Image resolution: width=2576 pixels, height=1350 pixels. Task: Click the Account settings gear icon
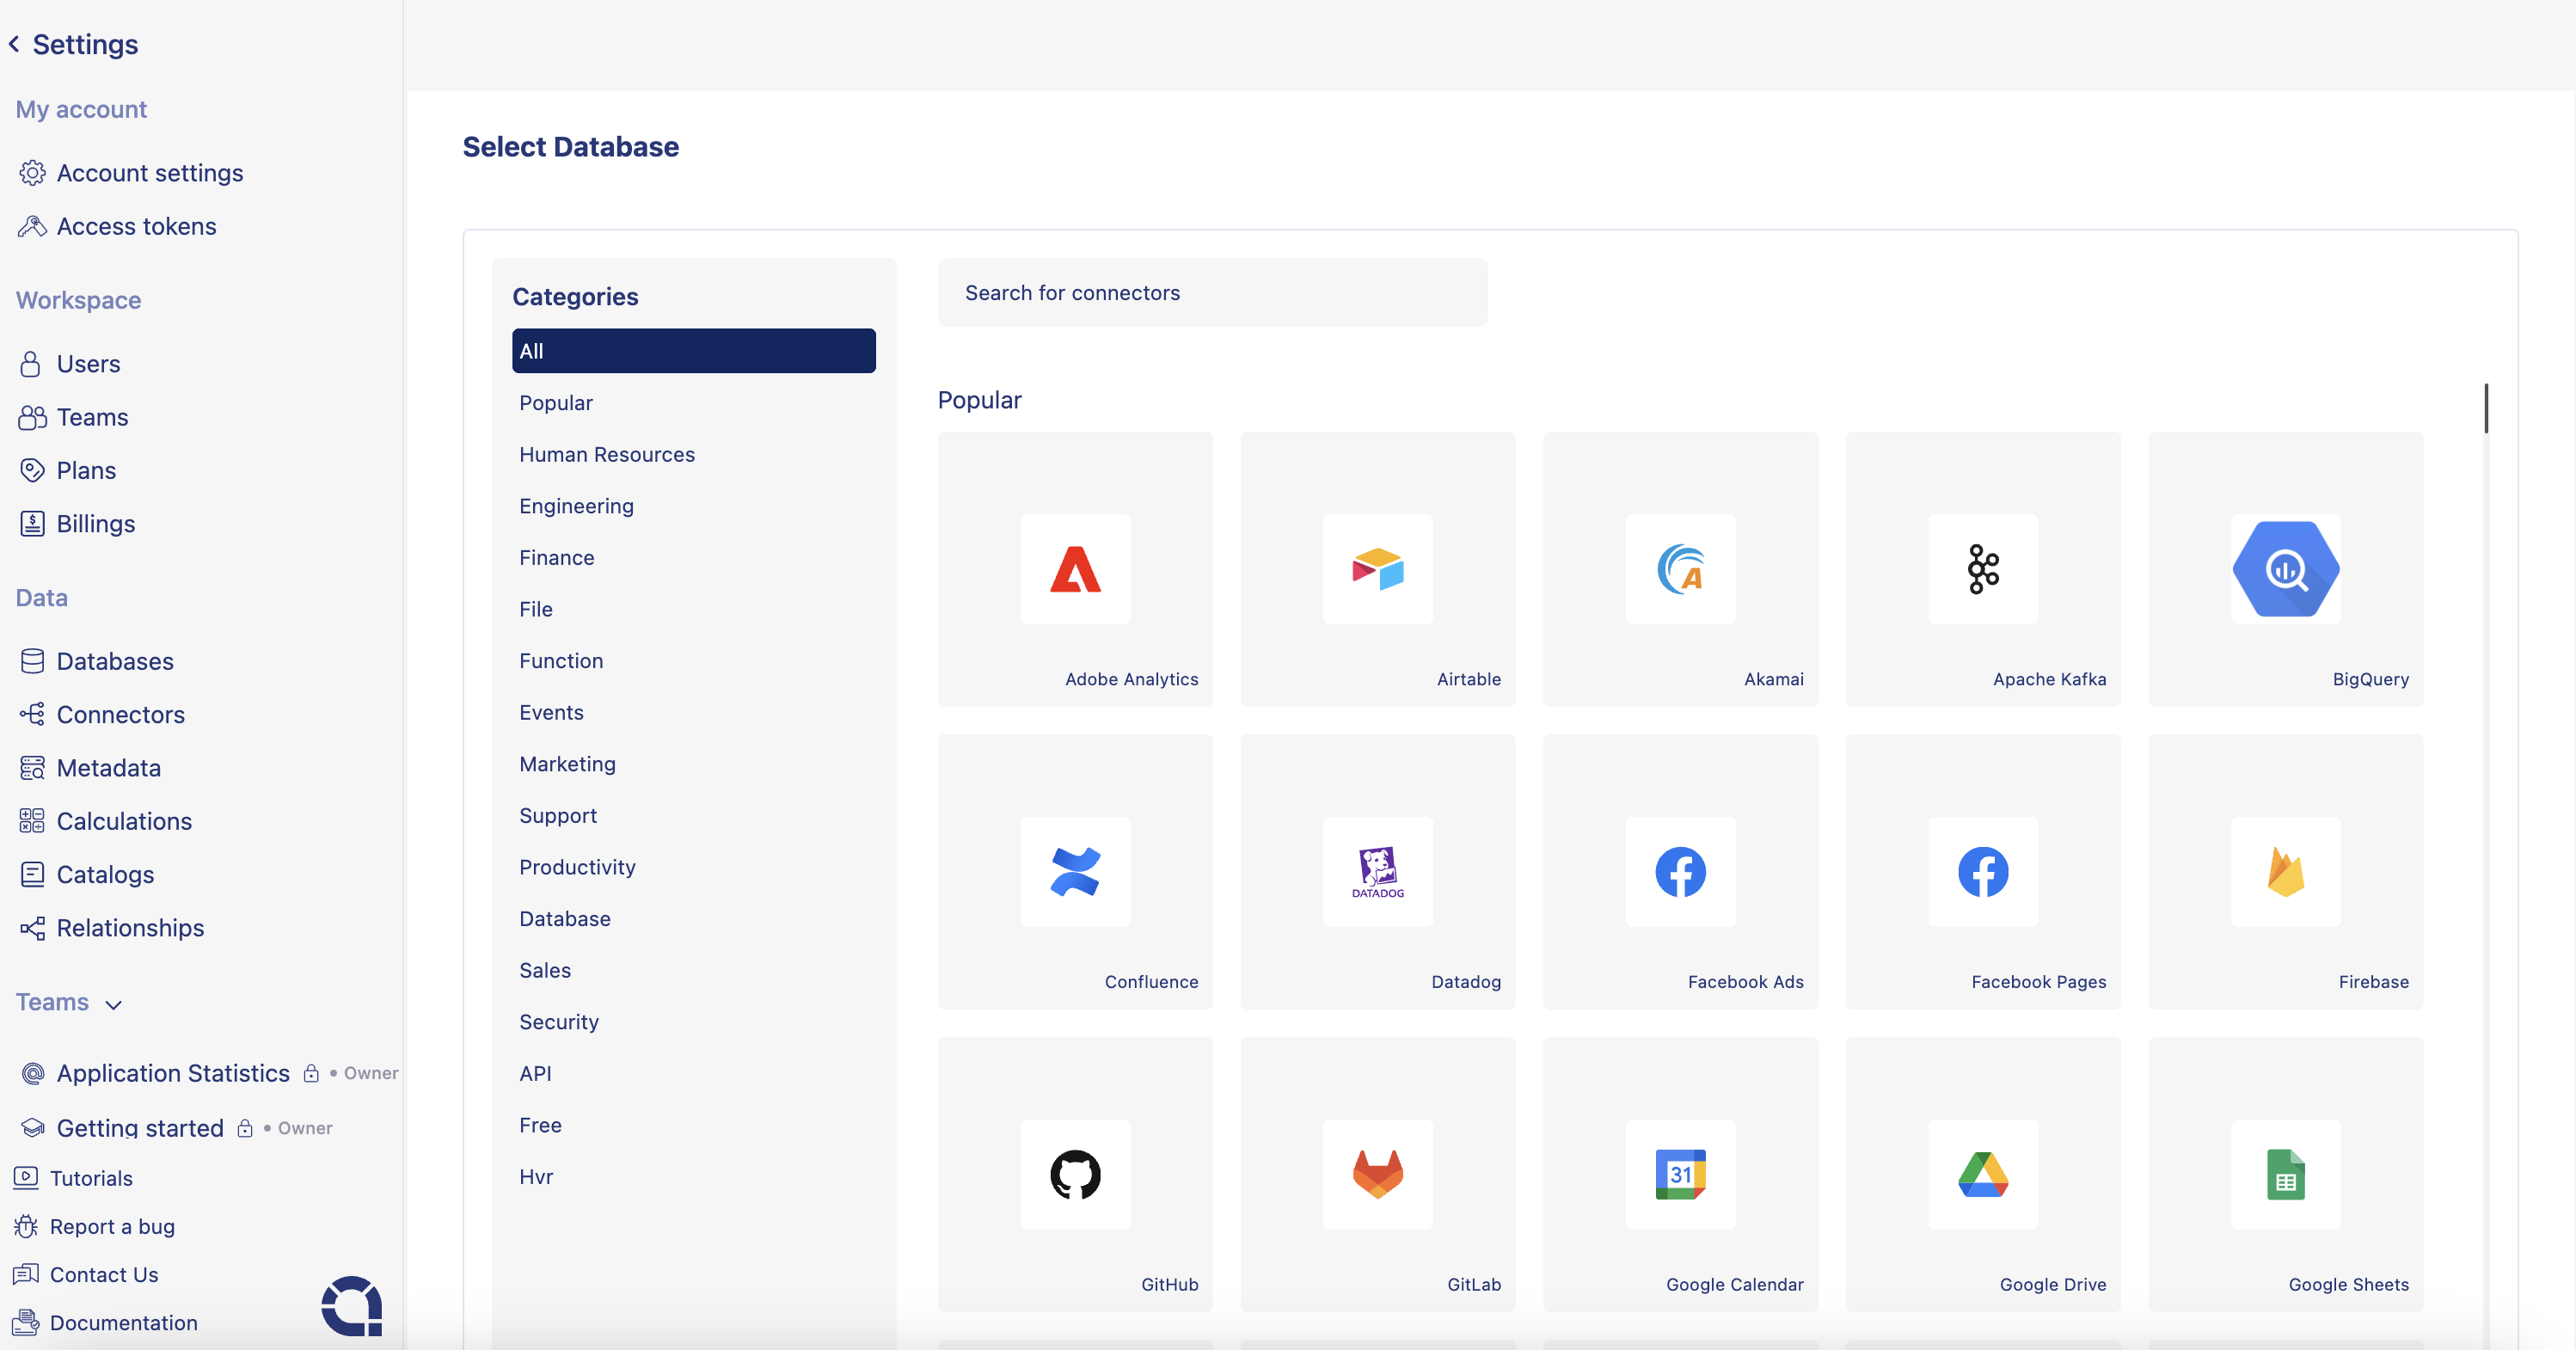32,173
